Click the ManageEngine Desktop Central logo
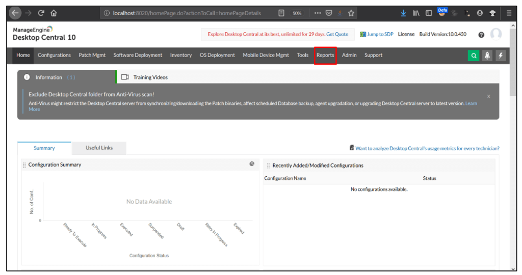This screenshot has height=275, width=522. tap(44, 34)
